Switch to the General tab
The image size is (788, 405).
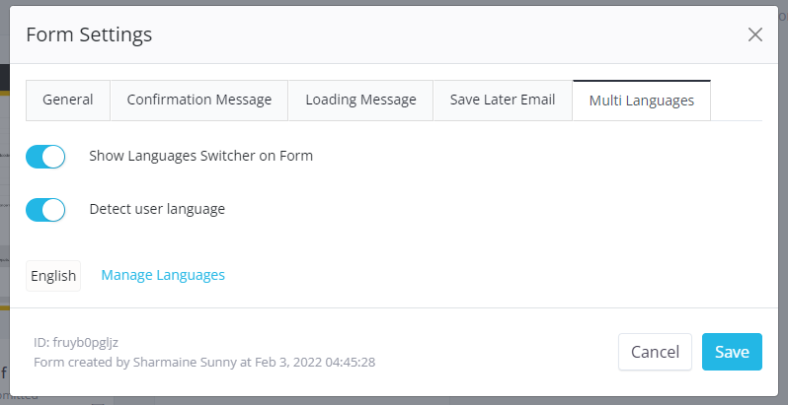pos(67,100)
